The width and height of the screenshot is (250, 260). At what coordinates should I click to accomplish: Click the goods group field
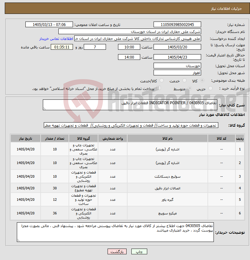131,125
